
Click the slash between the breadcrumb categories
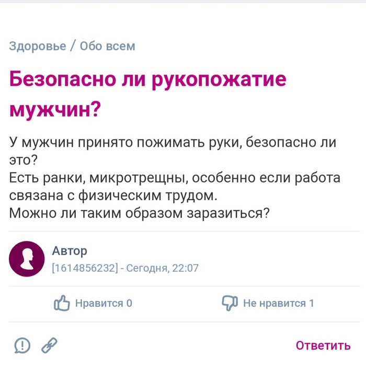pyautogui.click(x=73, y=46)
